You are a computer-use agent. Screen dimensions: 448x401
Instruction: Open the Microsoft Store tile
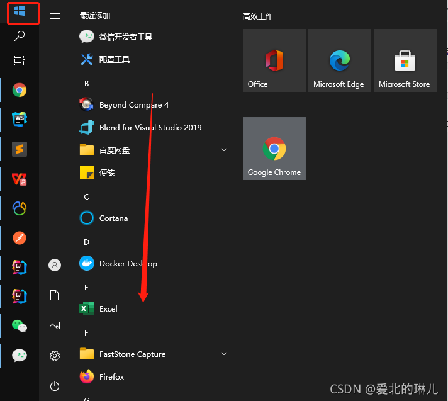[x=405, y=60]
